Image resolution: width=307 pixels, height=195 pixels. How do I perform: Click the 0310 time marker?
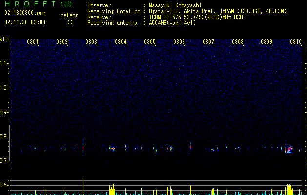tap(296, 42)
